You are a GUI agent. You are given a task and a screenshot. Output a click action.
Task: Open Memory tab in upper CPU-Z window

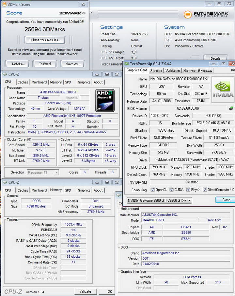56,82
